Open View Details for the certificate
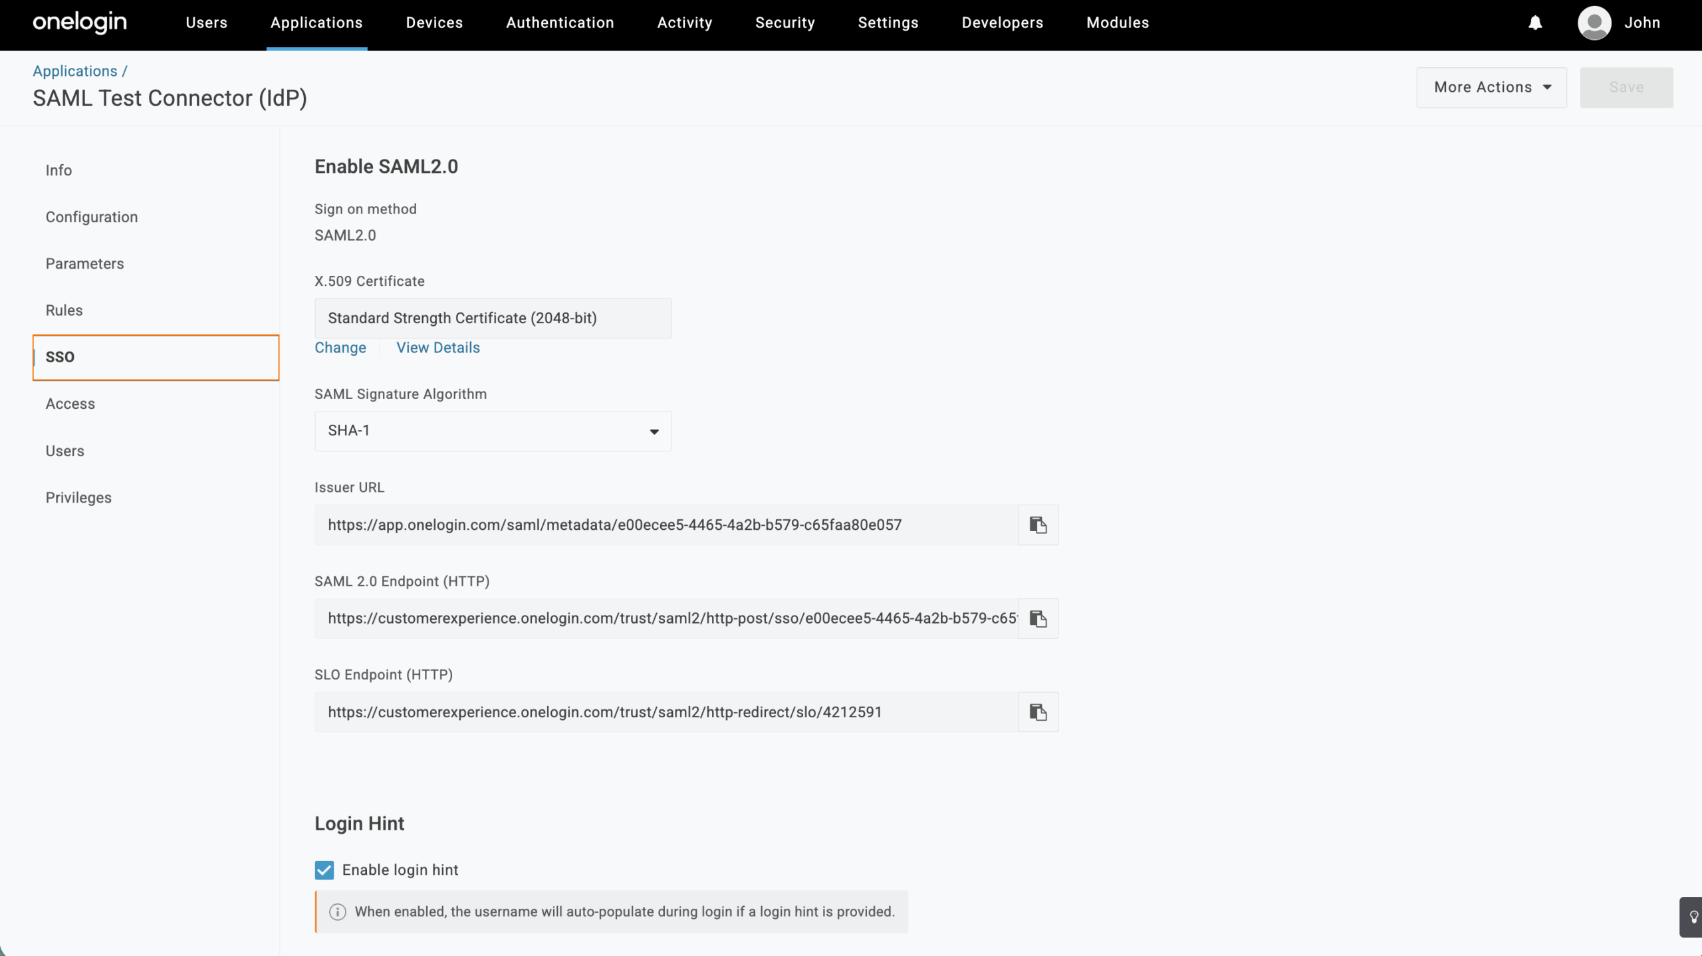The width and height of the screenshot is (1702, 956). click(x=437, y=347)
